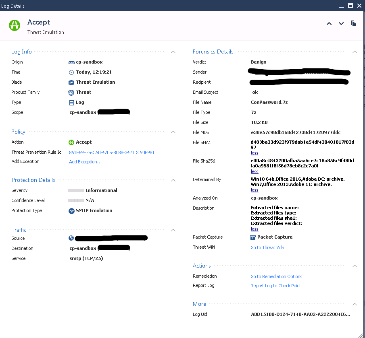Collapse the Protection Details section

click(173, 180)
